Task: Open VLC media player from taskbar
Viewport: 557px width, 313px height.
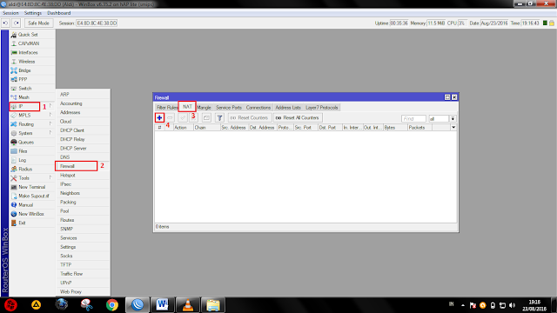Action: [x=188, y=305]
